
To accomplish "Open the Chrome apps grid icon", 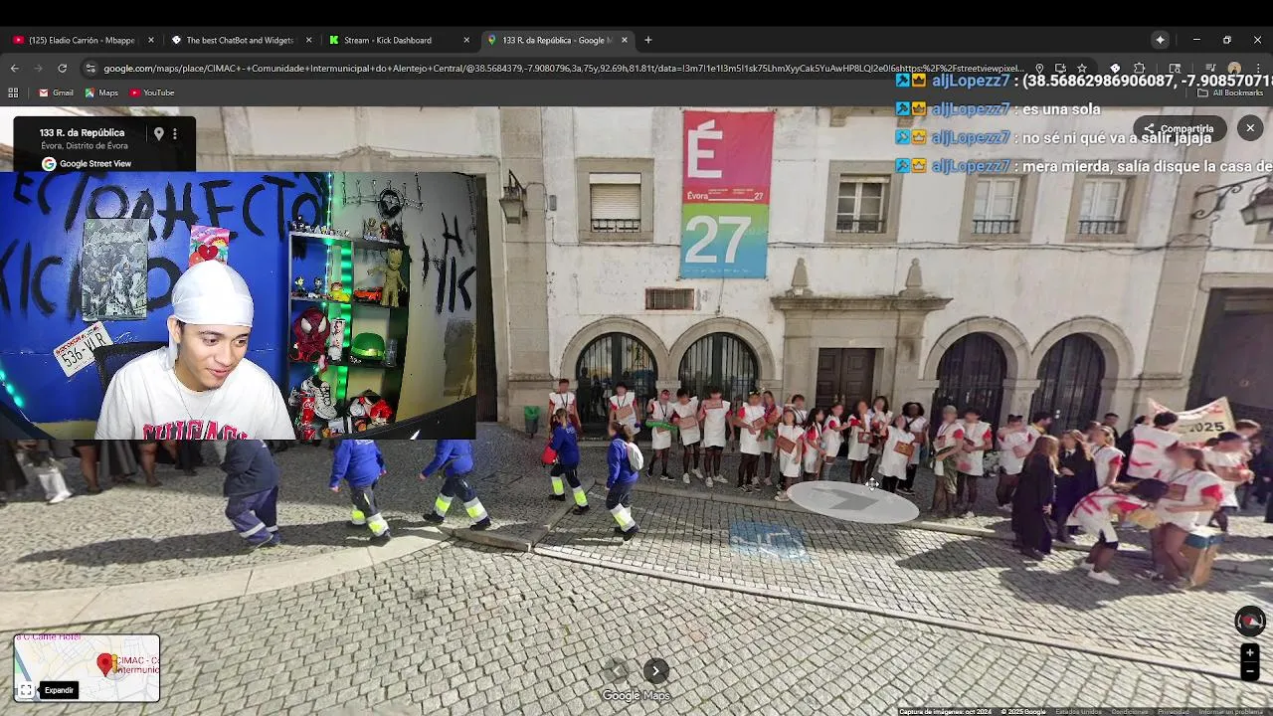I will coord(13,92).
